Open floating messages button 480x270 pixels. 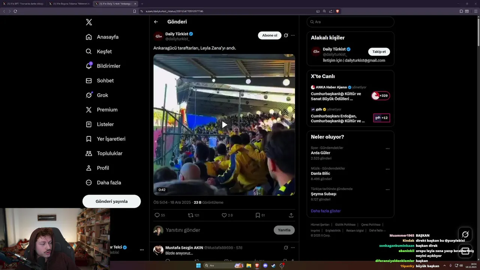465,251
